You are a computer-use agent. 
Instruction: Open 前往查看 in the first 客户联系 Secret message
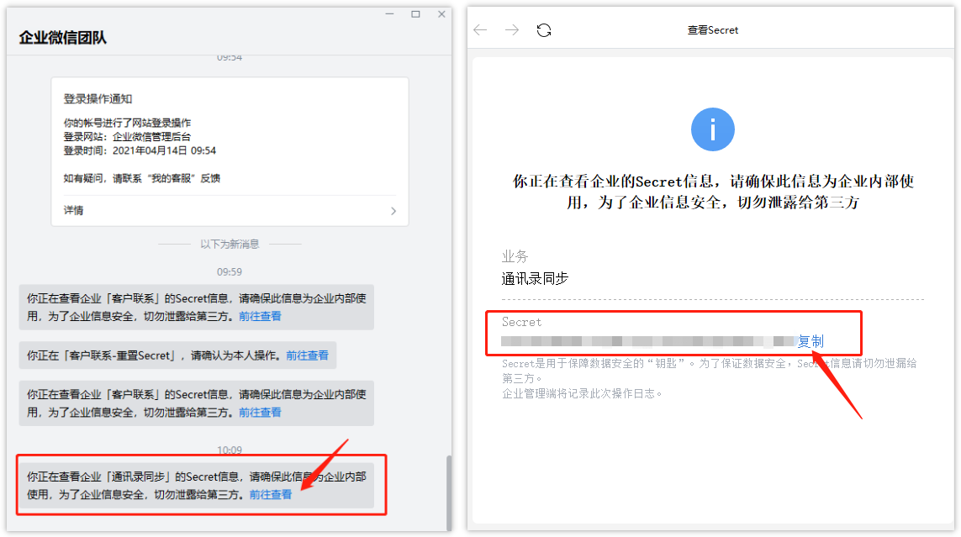260,316
